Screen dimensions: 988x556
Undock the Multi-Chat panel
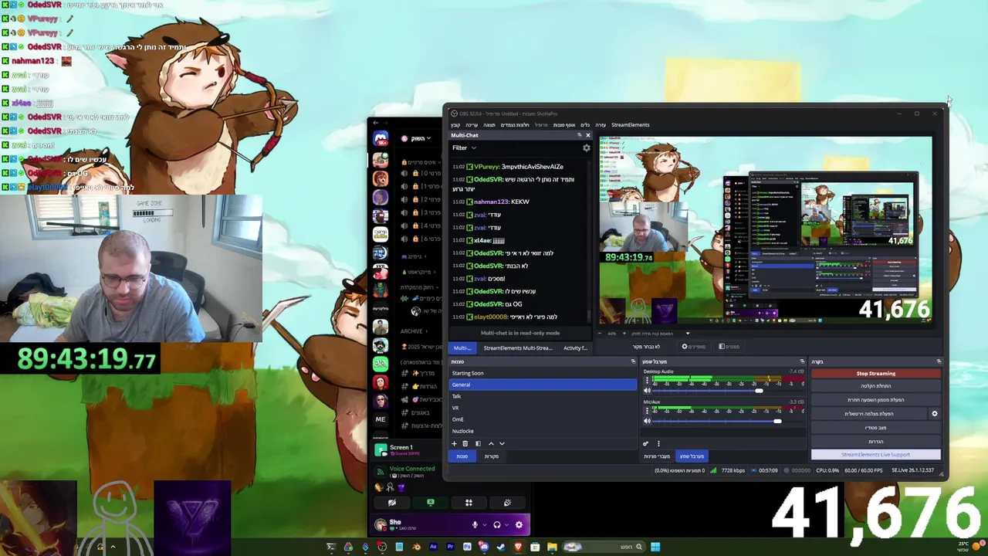coord(579,135)
